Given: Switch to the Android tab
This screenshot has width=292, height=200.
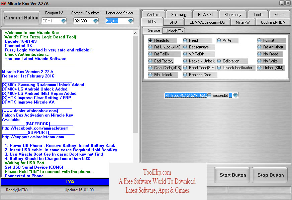Looking at the screenshot, I should click(x=153, y=14).
